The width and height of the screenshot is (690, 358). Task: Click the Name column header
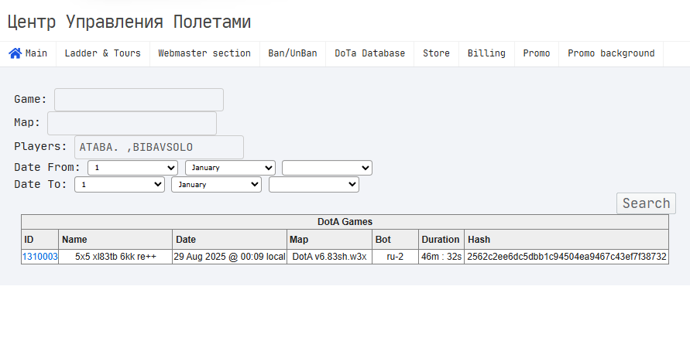[x=115, y=240]
